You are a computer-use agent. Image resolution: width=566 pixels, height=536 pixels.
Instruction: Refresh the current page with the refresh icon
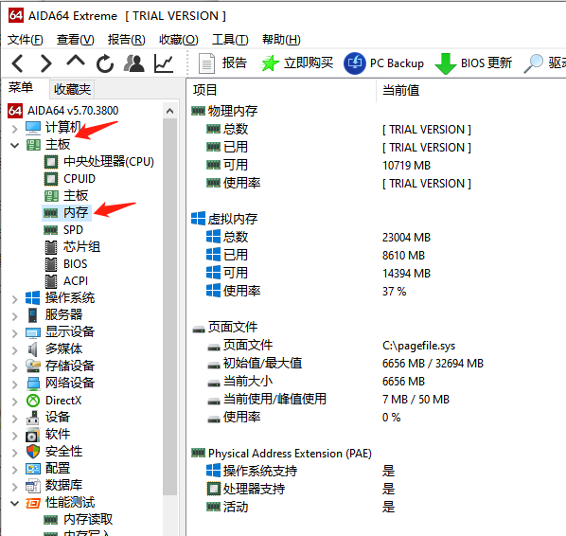click(105, 63)
